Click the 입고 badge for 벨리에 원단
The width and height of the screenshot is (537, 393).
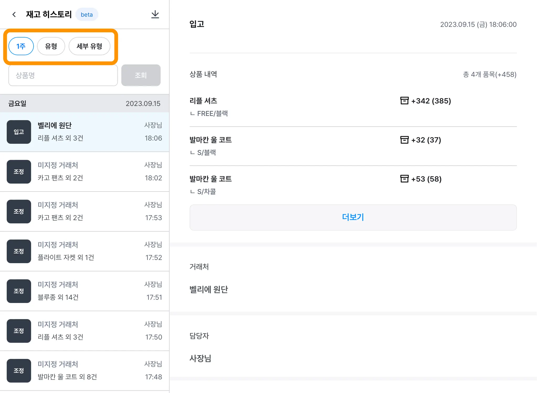point(19,132)
